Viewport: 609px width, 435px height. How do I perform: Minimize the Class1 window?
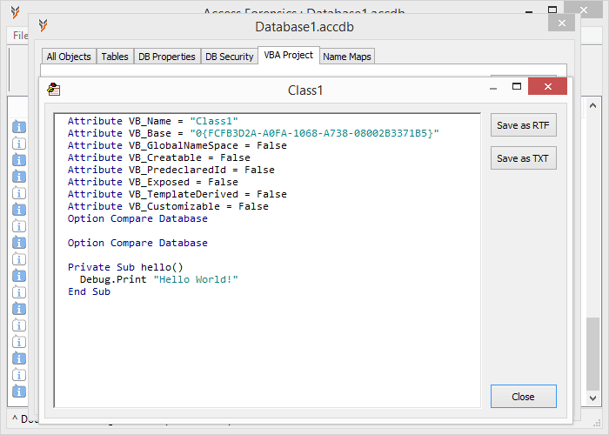[x=493, y=88]
